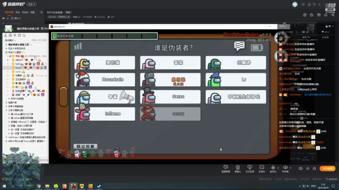Vote for Inflame player card

click(x=105, y=114)
